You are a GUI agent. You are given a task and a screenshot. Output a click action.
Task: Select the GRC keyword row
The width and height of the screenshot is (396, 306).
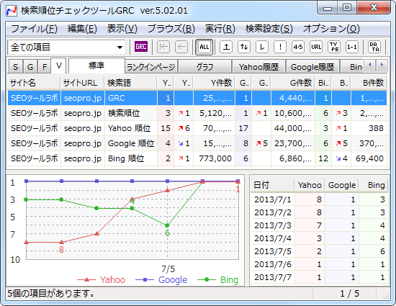(x=197, y=98)
